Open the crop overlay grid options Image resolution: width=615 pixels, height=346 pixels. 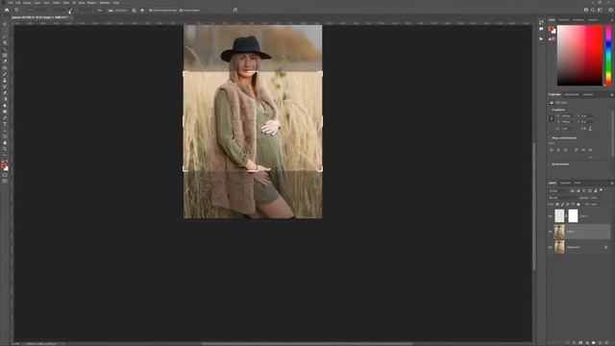pyautogui.click(x=135, y=11)
